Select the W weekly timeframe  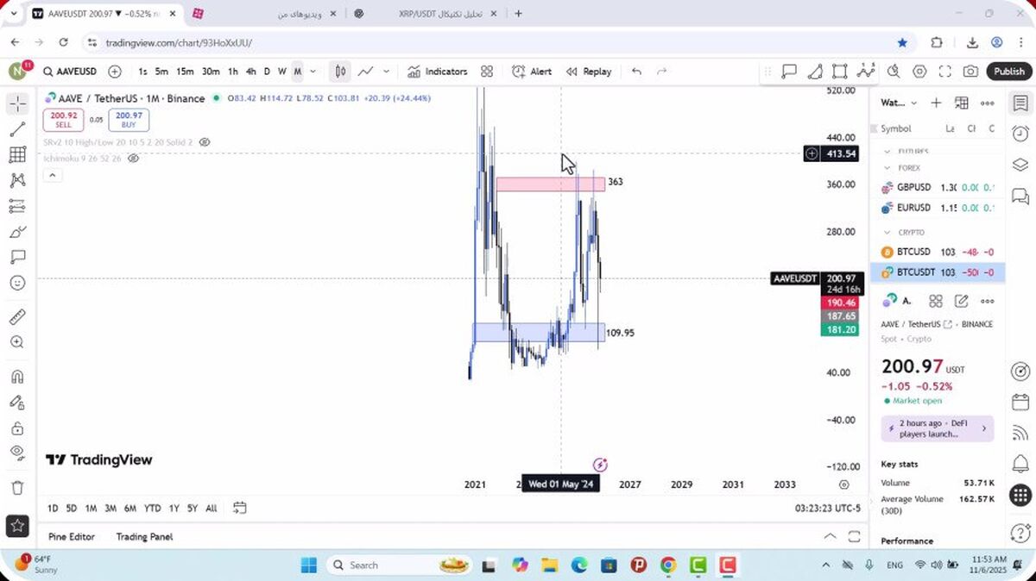click(281, 72)
